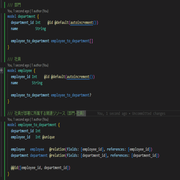Click the '/// 部門' comment line
Image resolution: width=180 pixels, height=180 pixels.
(x=14, y=5)
